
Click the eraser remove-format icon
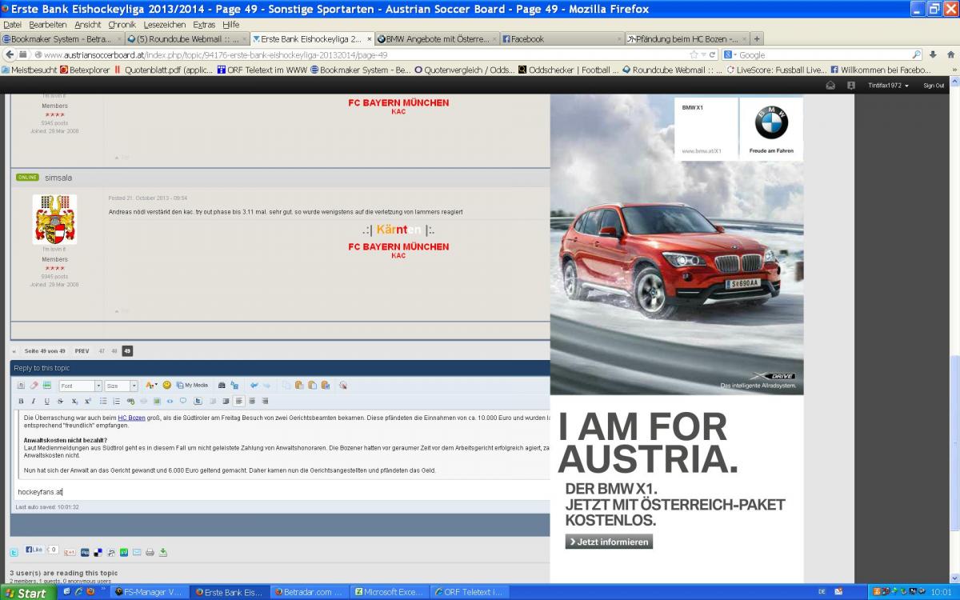pos(34,385)
